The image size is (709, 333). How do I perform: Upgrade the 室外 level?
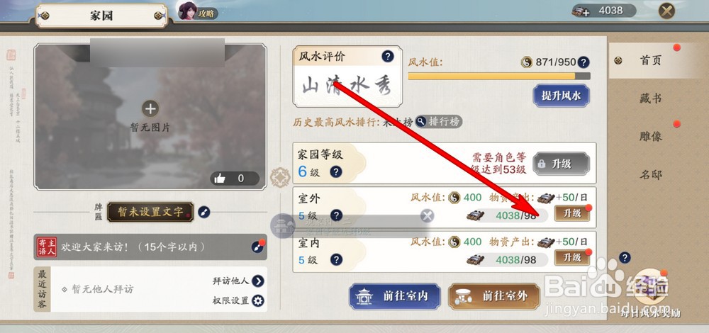[572, 213]
